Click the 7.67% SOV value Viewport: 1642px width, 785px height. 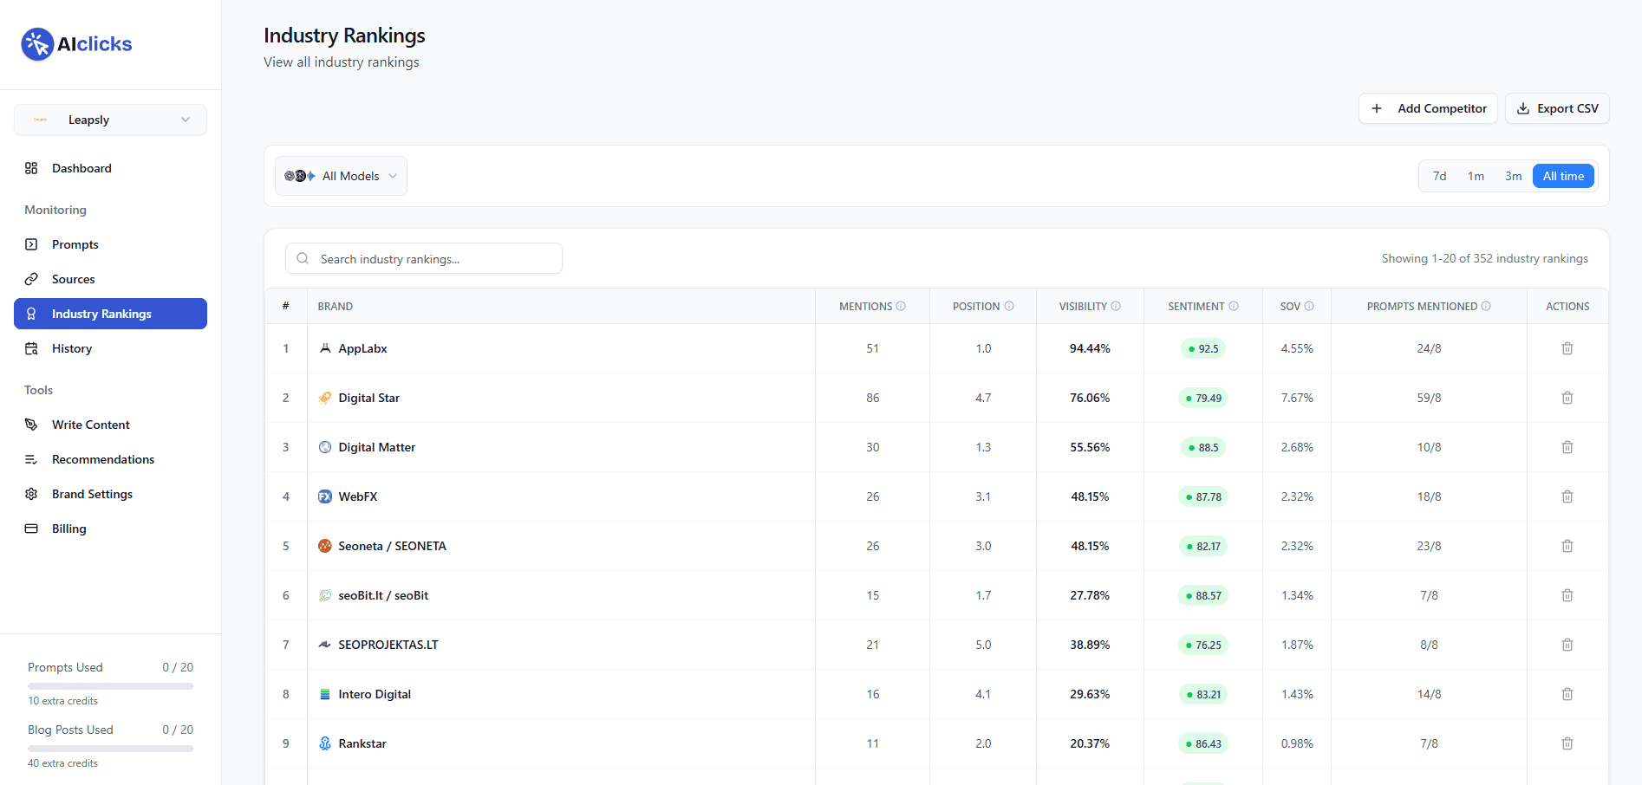click(1297, 398)
